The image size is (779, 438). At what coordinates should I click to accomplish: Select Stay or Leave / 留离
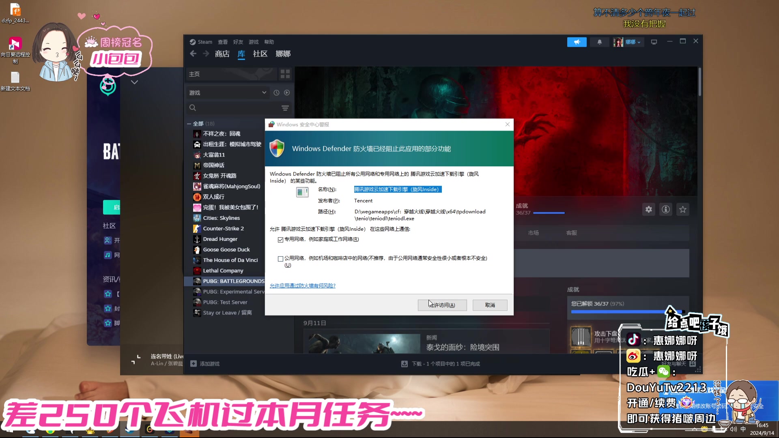[x=227, y=313]
